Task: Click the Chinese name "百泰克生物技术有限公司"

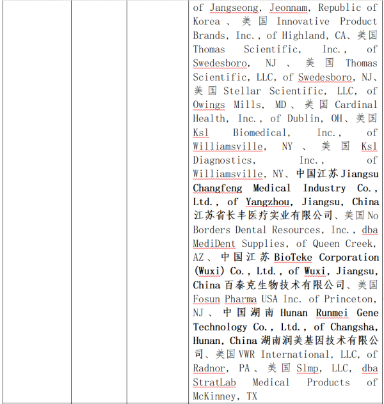Action: tap(284, 285)
